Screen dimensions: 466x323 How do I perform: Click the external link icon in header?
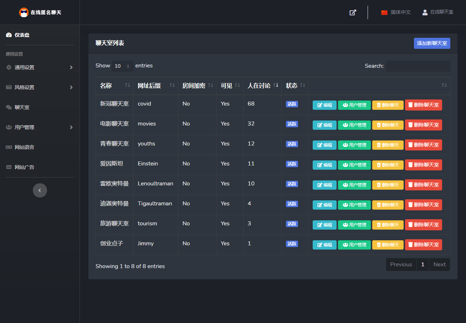(353, 12)
